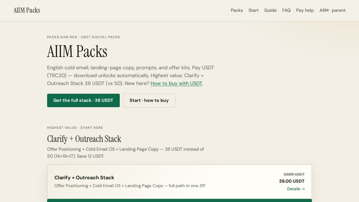Click the Save 12 USDT summary paragraph
359x202 pixels.
click(126, 153)
